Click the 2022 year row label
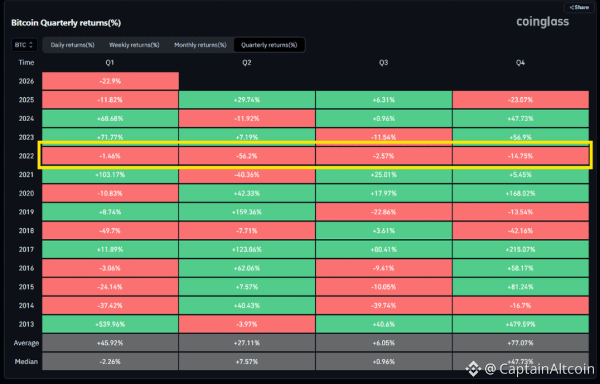Screen dimensions: 600x384 point(26,156)
